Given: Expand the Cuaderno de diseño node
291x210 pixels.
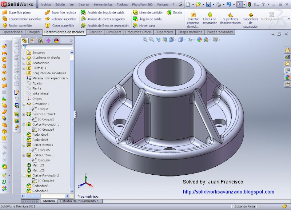Looking at the screenshot, I should click(24, 58).
